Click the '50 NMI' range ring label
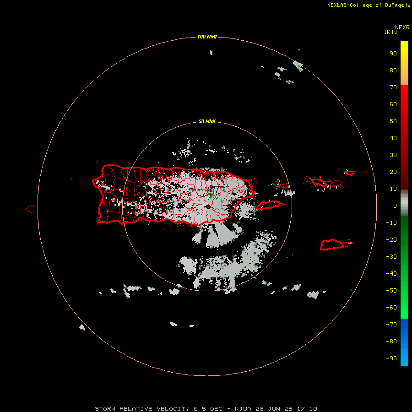 (x=207, y=121)
